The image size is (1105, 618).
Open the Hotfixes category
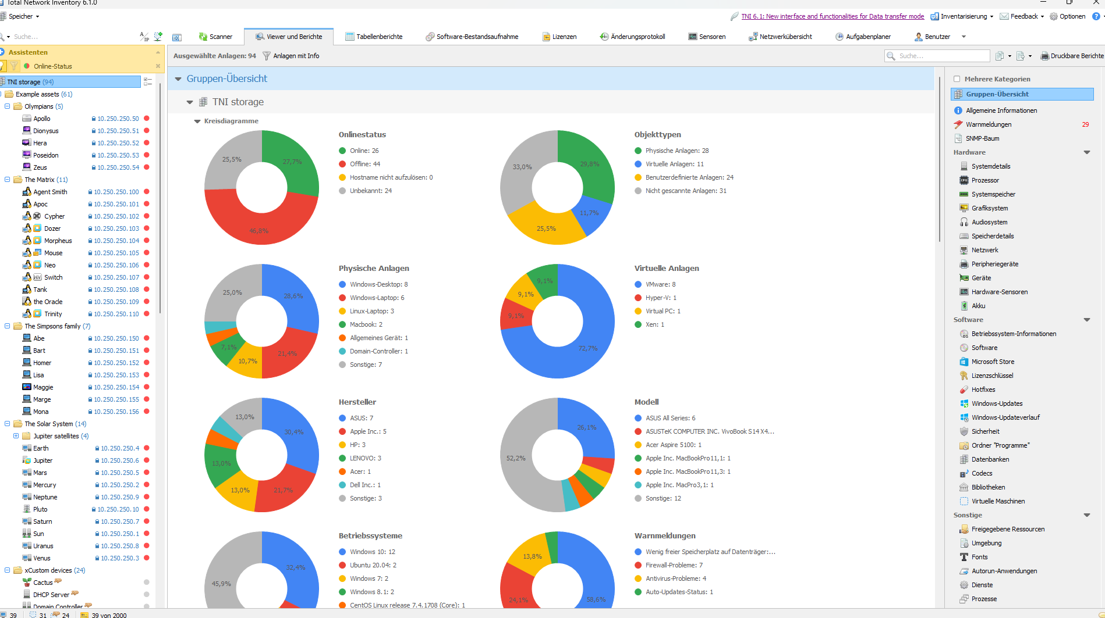pyautogui.click(x=983, y=390)
